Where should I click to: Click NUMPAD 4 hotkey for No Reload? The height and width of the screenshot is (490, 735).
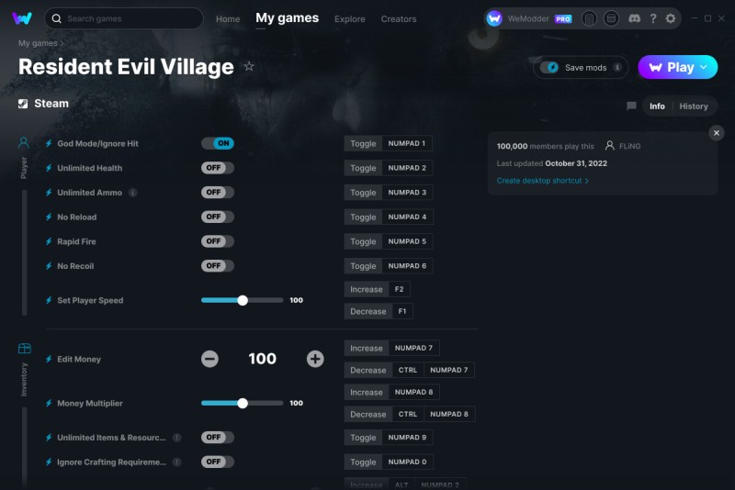(407, 217)
